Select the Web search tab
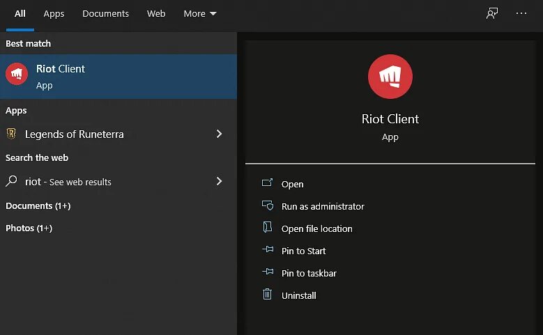Screen dimensions: 543x335 (x=156, y=13)
